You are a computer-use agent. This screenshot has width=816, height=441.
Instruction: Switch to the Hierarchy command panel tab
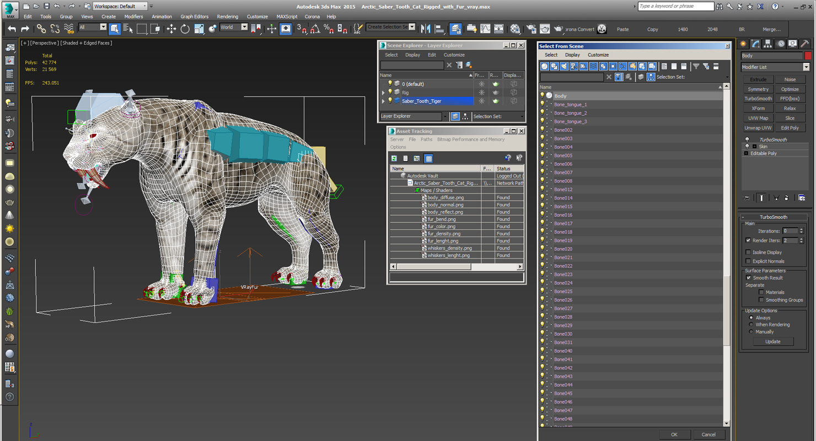[x=768, y=44]
